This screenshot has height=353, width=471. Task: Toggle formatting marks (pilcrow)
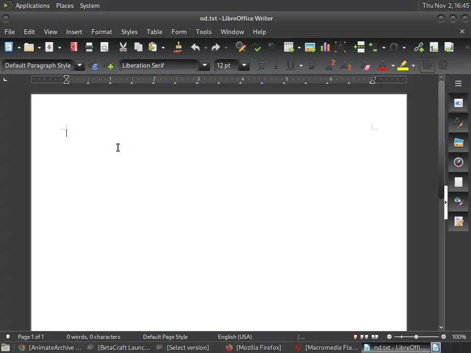click(x=271, y=47)
